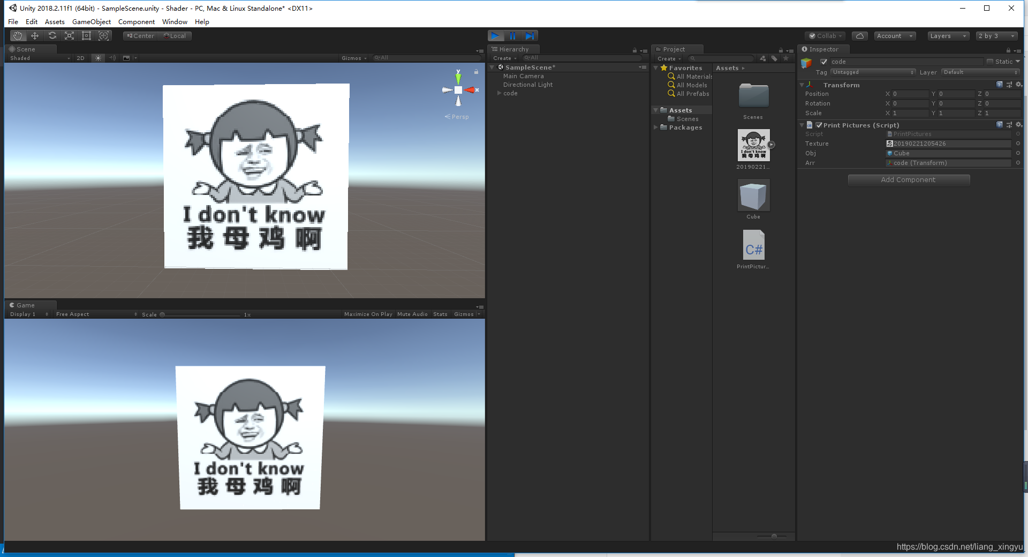Toggle scene lighting sun icon
Viewport: 1028px width, 557px height.
(x=98, y=58)
